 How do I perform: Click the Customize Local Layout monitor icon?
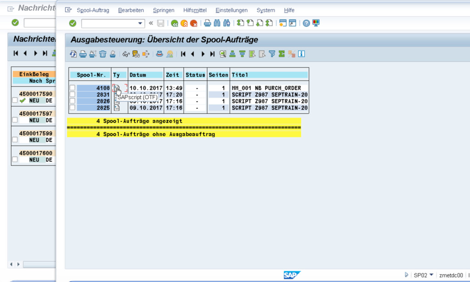316,23
